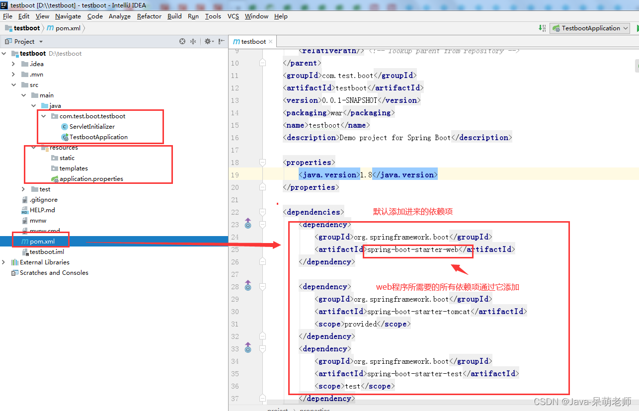Click the testboot.iml file icon
Viewport: 639px width, 411px height.
pos(25,252)
